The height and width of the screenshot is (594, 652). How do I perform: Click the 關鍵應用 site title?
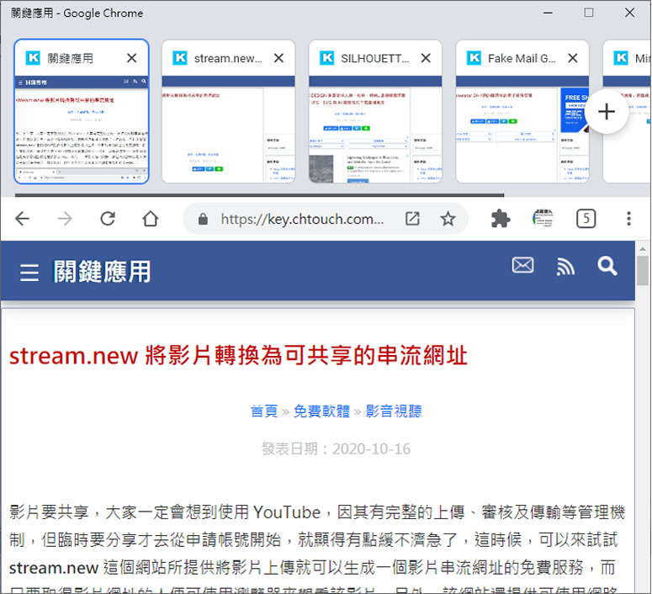(102, 272)
